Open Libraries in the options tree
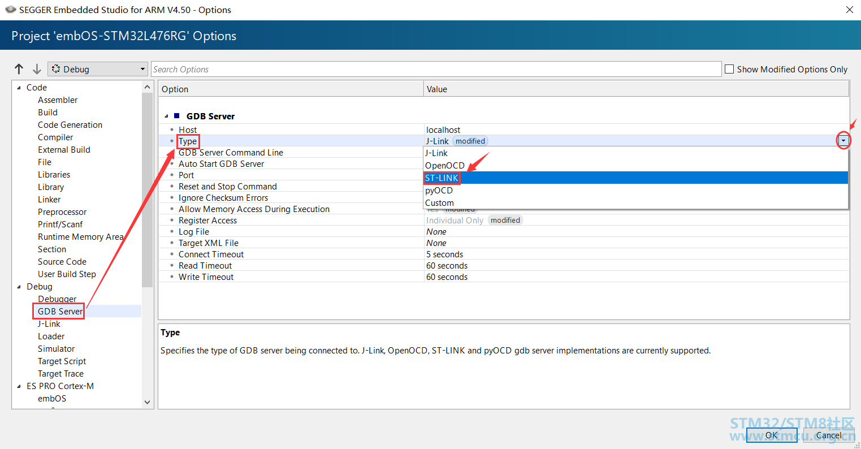The image size is (861, 449). coord(54,175)
